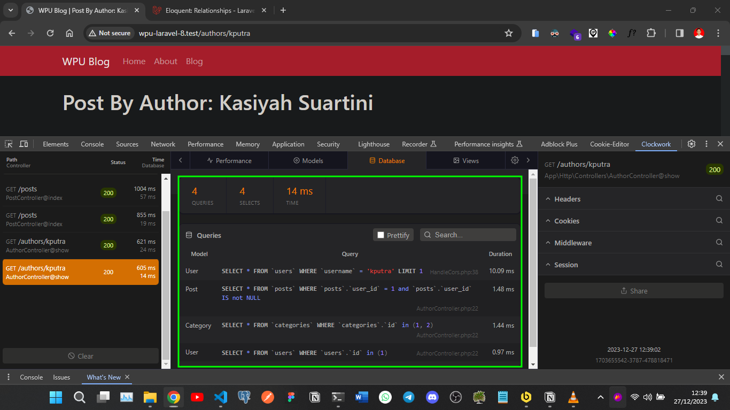The height and width of the screenshot is (410, 730).
Task: Switch to the Network panel
Action: pos(162,144)
